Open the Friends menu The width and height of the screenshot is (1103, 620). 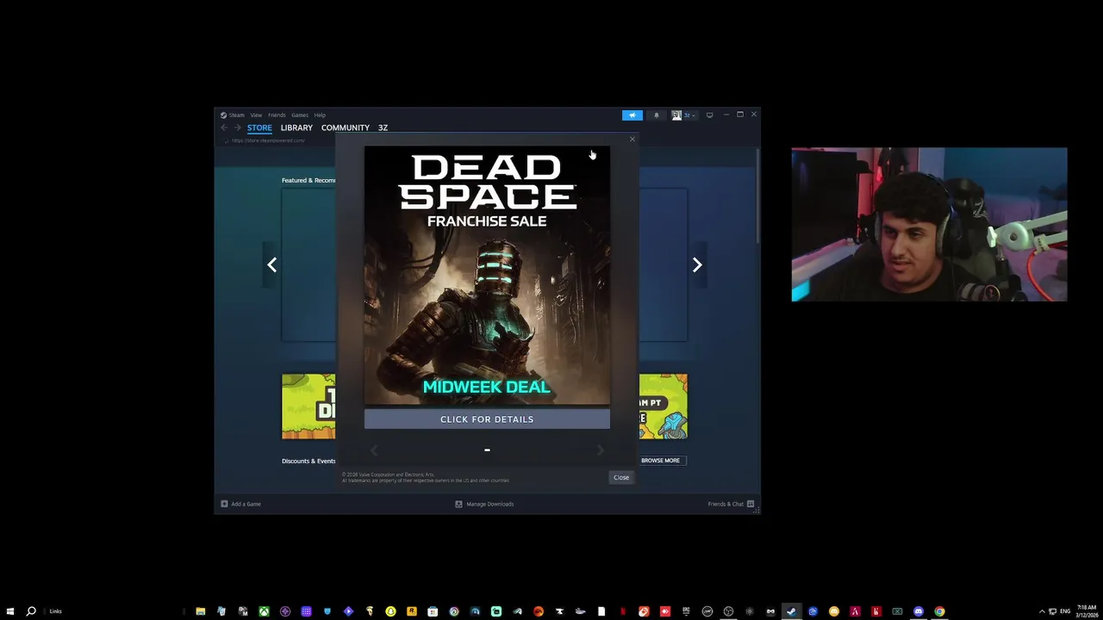tap(277, 115)
